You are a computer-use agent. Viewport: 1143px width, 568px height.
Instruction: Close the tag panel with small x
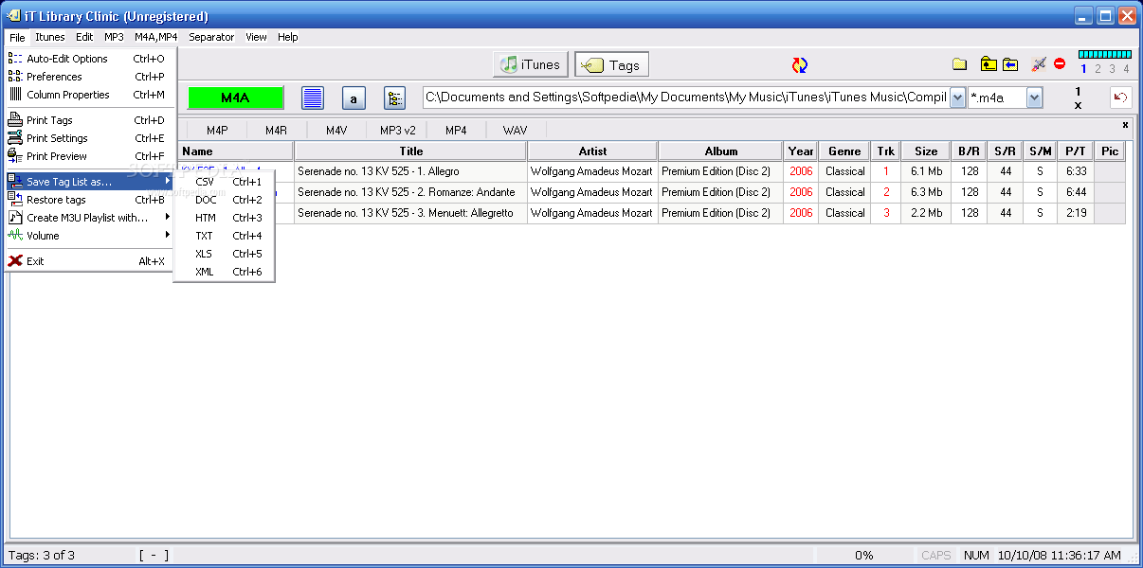[x=1125, y=125]
